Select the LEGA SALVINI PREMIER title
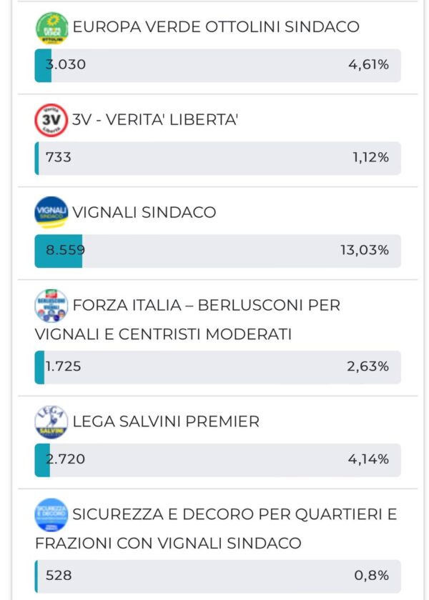The image size is (429, 600). [x=166, y=421]
